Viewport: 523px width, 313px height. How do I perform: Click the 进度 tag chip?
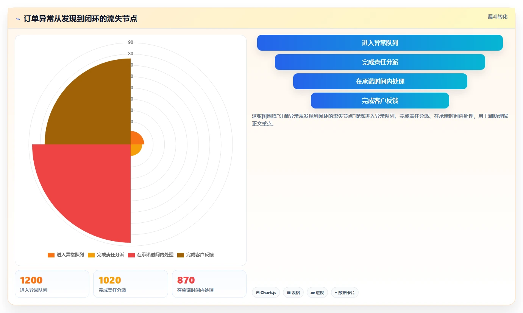tap(317, 293)
